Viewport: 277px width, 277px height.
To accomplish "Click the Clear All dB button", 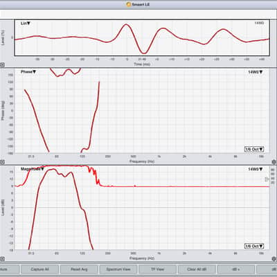I will pos(197,269).
